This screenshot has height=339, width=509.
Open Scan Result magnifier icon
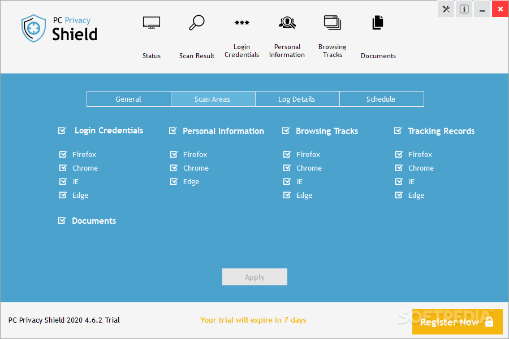[x=197, y=23]
